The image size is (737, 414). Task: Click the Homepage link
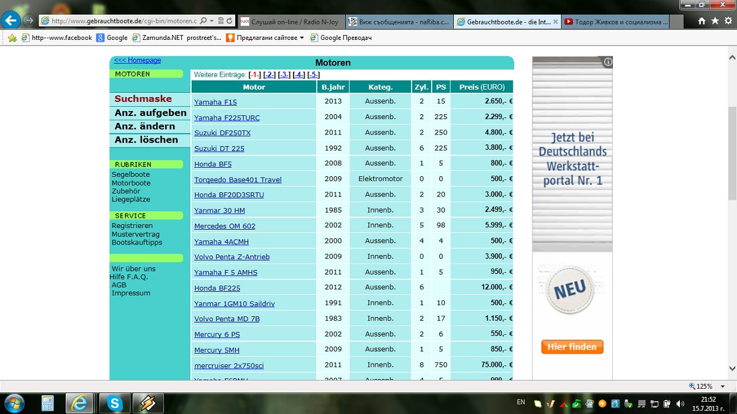pyautogui.click(x=138, y=60)
